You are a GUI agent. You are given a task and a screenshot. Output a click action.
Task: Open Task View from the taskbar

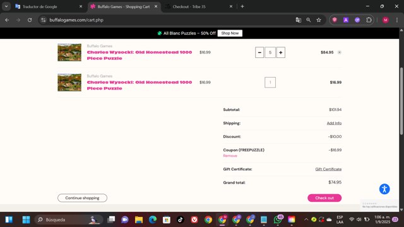[111, 219]
